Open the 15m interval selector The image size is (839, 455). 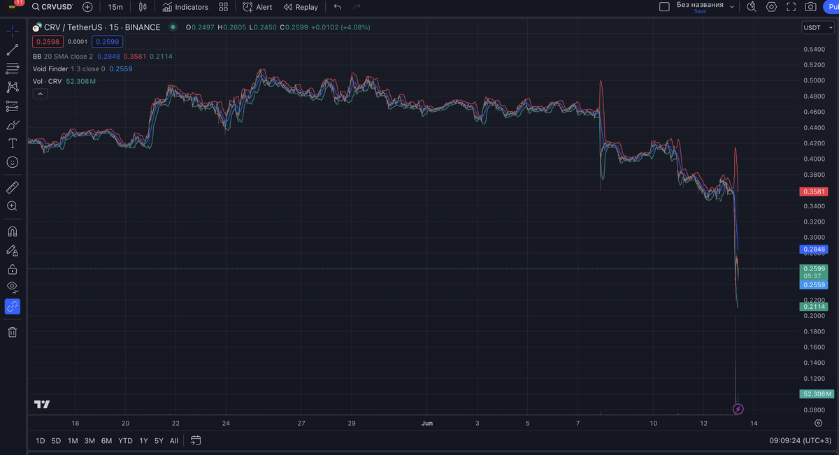115,7
